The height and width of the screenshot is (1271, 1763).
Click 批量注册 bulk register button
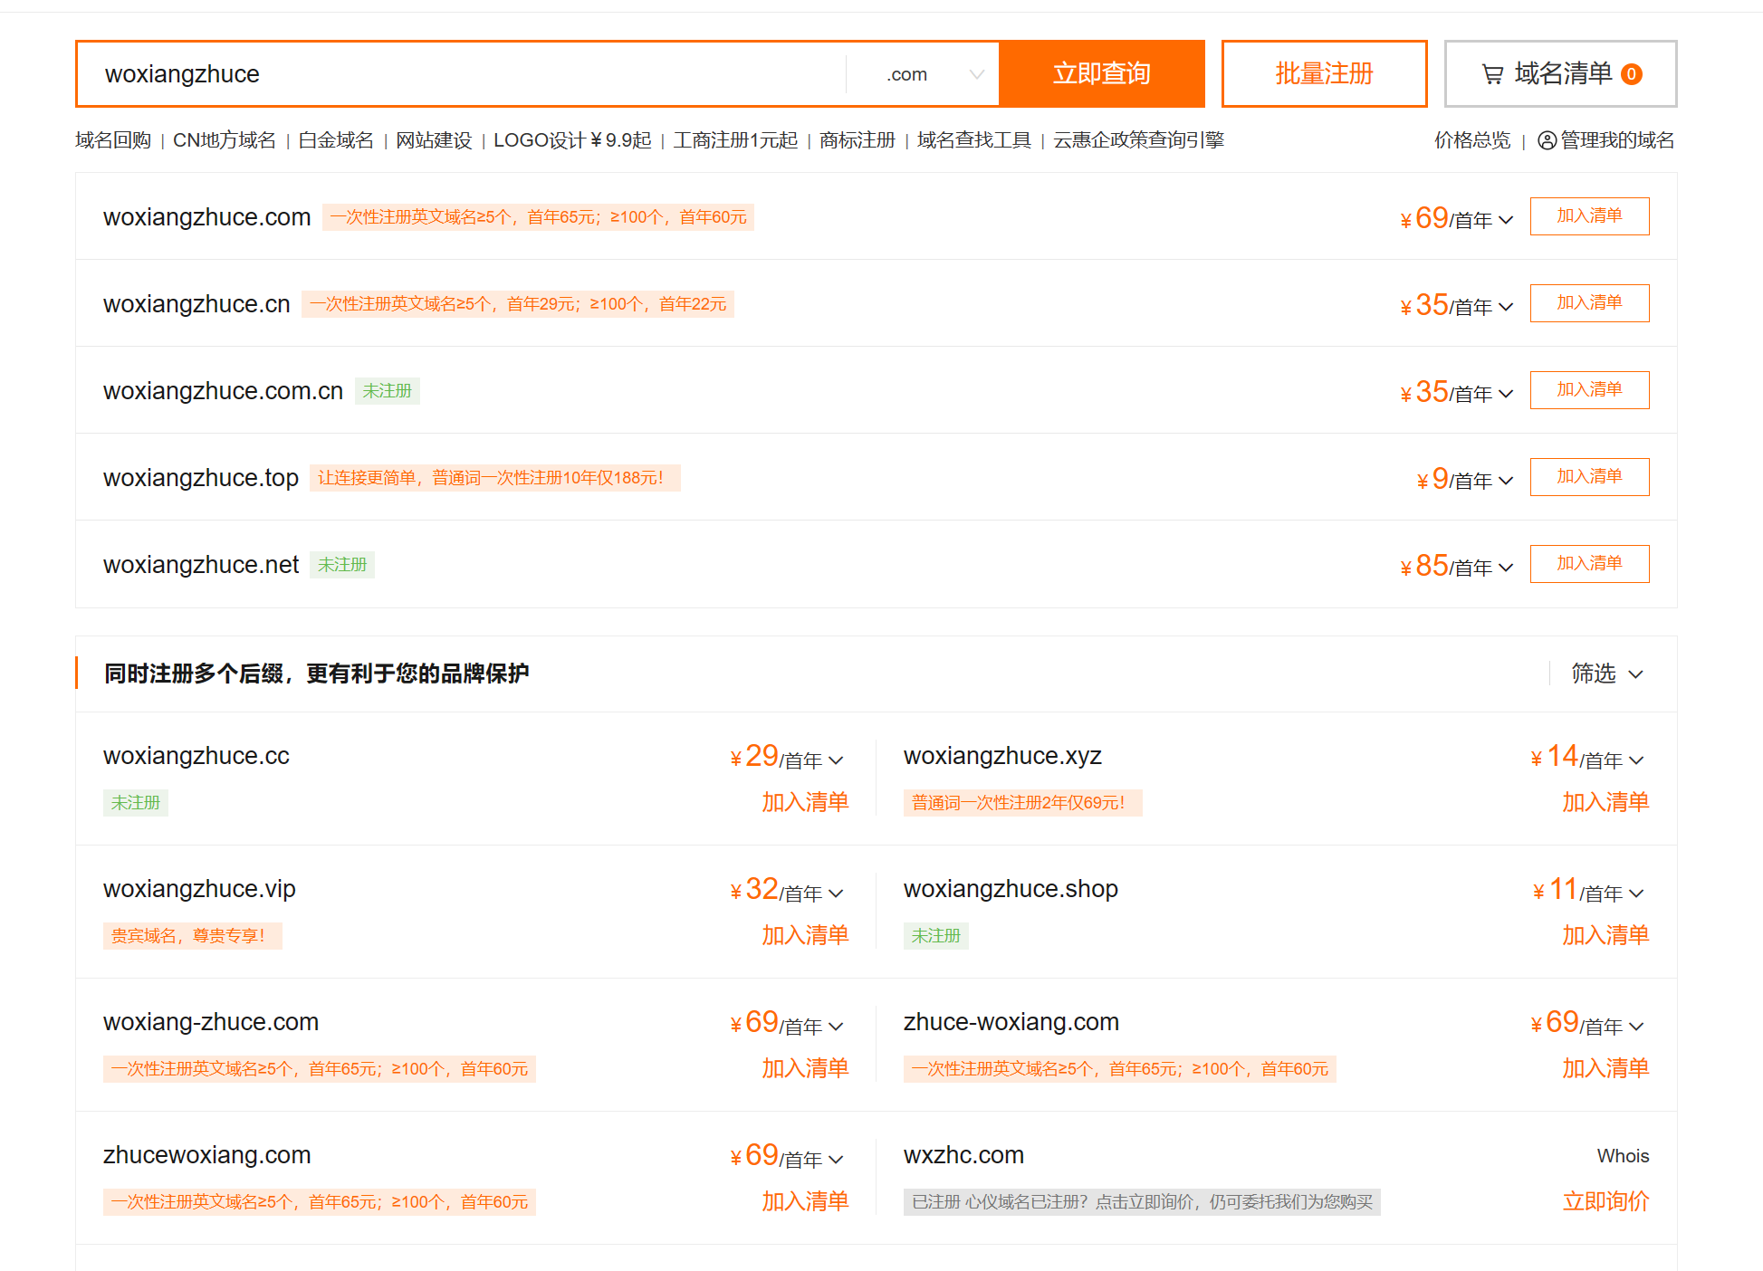pyautogui.click(x=1324, y=74)
